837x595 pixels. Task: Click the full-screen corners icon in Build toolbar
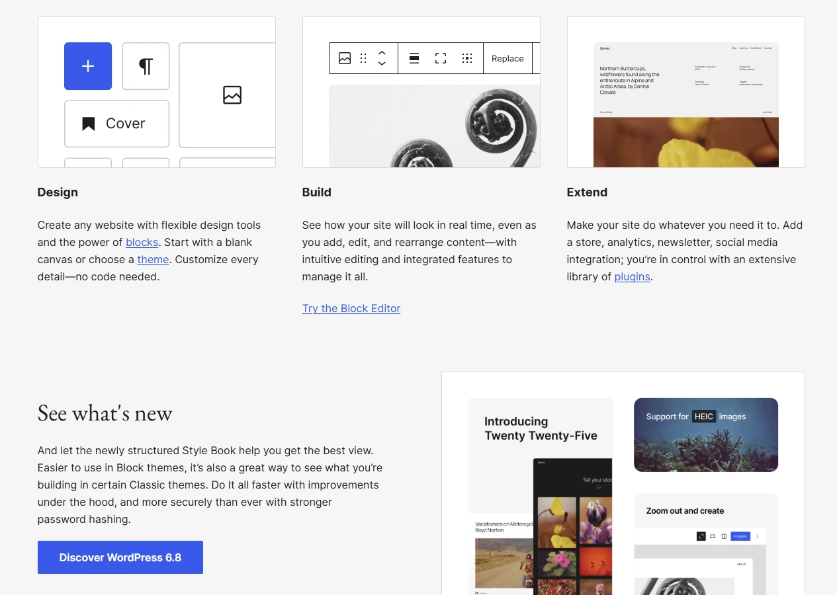pos(441,58)
